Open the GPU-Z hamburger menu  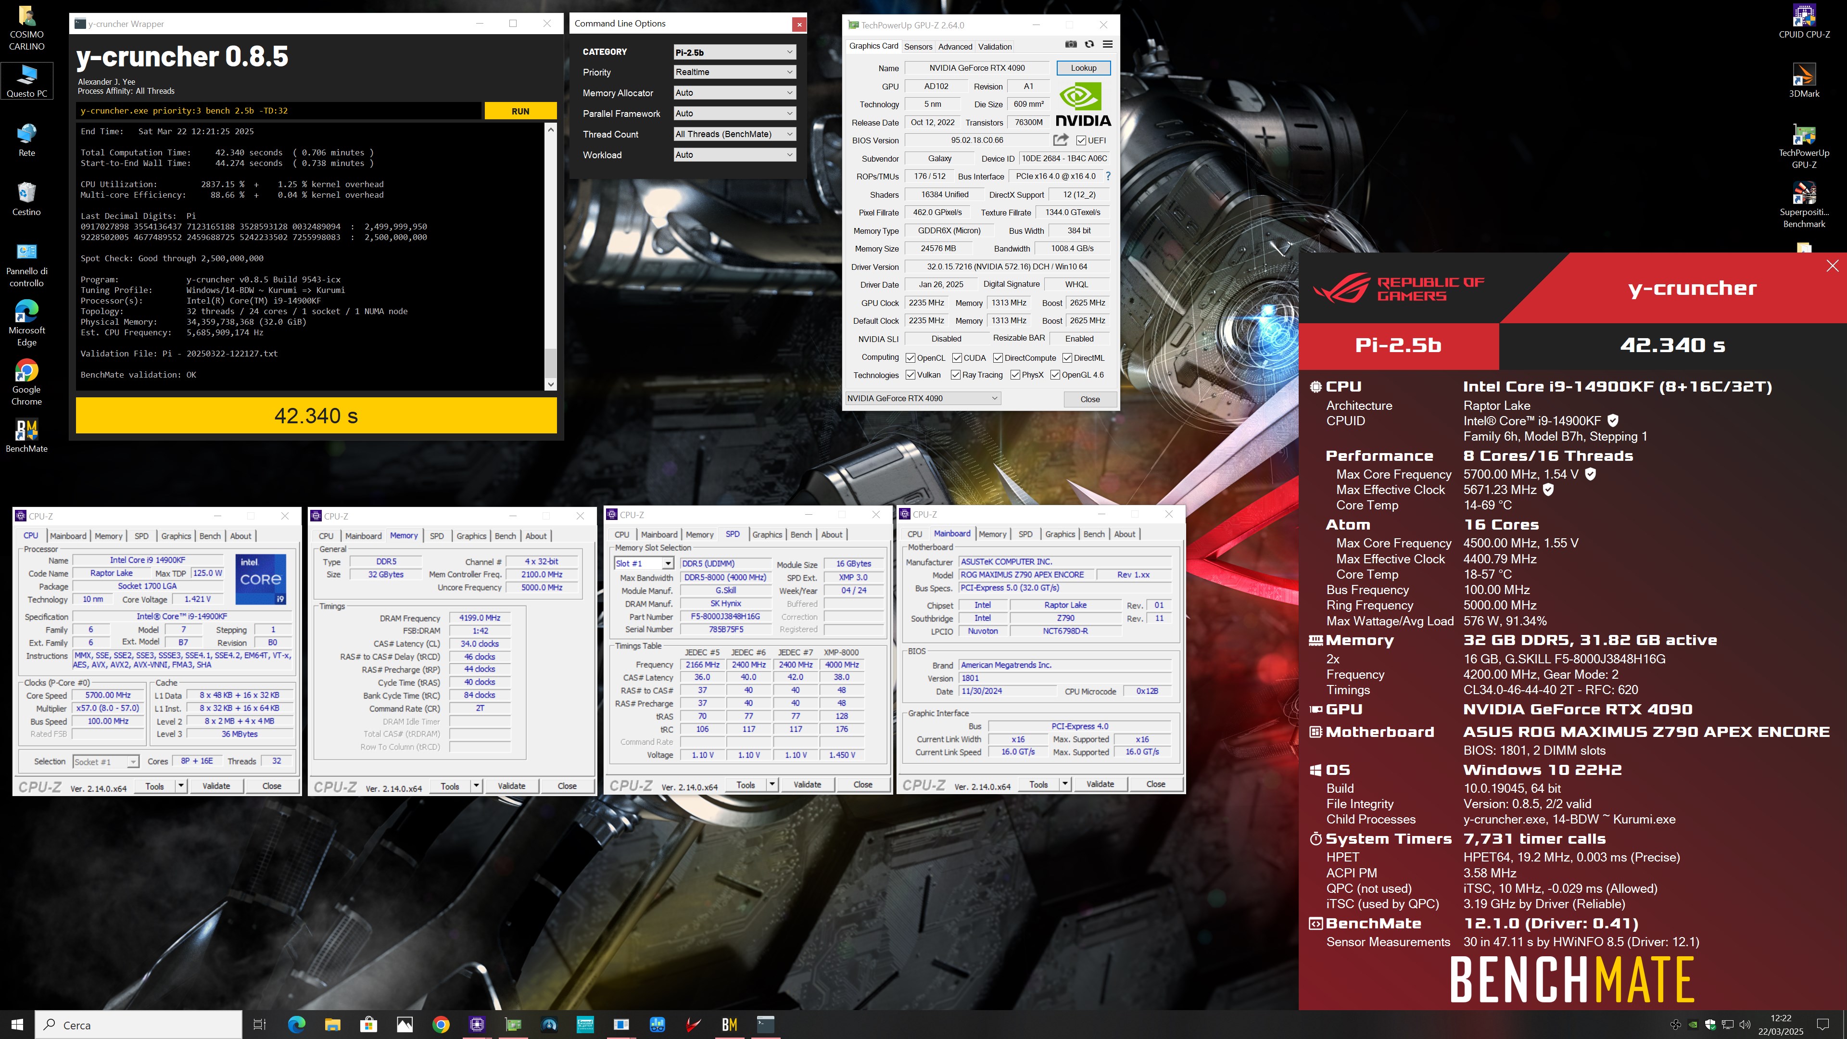coord(1108,44)
